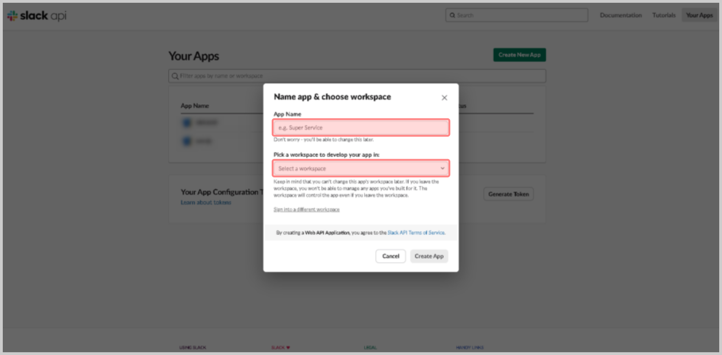Open Slack API Terms of Service link
Image resolution: width=722 pixels, height=355 pixels.
pyautogui.click(x=416, y=233)
